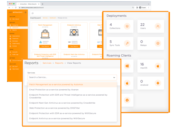Click the 22 Users card value
The width and height of the screenshot is (177, 128).
coord(142,25)
